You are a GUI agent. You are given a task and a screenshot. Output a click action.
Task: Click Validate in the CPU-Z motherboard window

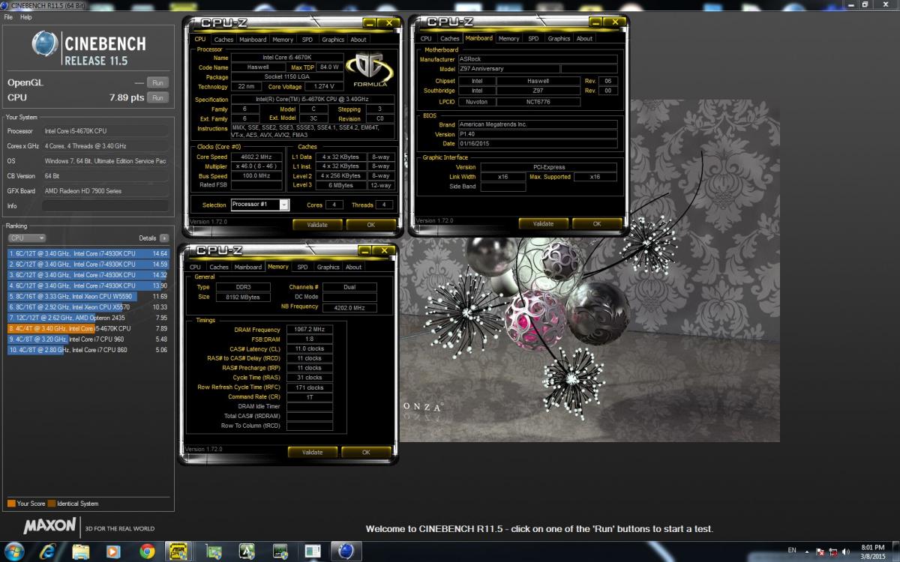click(x=543, y=223)
